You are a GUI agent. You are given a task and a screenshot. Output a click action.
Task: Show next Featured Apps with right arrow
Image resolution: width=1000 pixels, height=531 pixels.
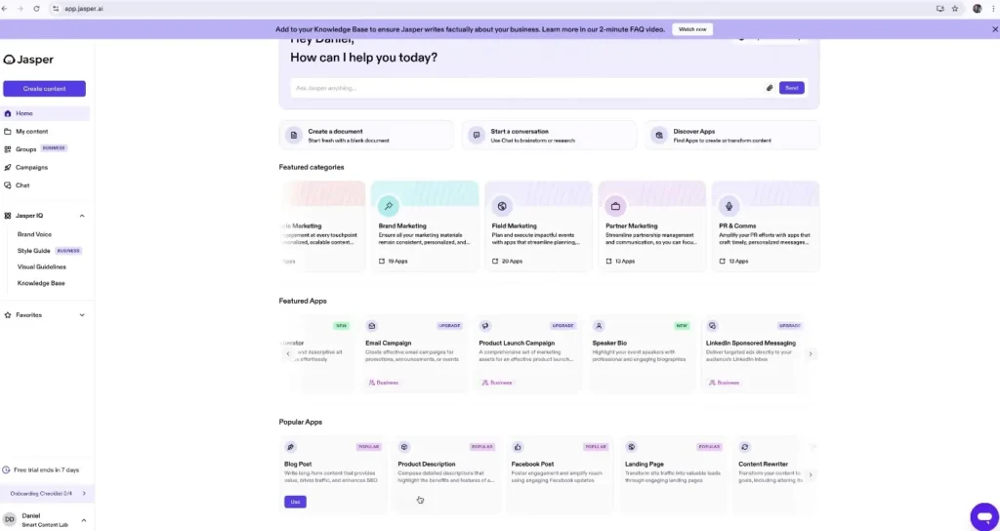click(x=811, y=353)
